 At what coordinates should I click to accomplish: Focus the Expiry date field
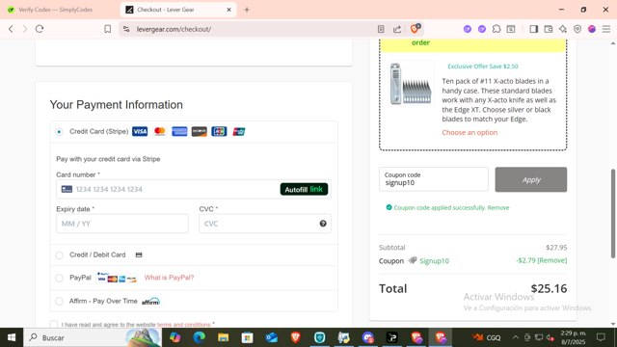pos(122,224)
